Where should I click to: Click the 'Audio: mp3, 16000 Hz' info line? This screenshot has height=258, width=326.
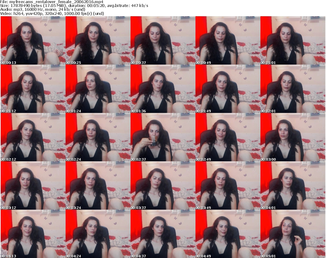tap(42, 10)
